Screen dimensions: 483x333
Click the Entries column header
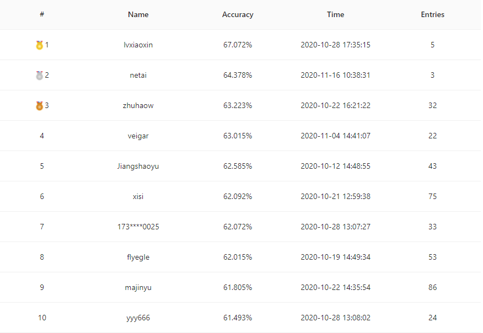[432, 15]
